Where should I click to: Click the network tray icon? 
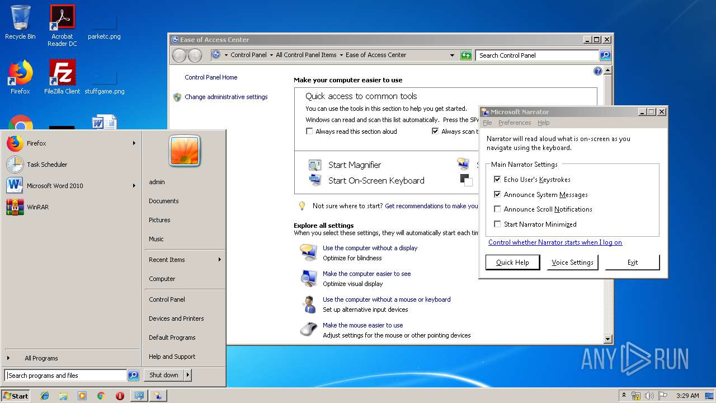click(x=636, y=396)
